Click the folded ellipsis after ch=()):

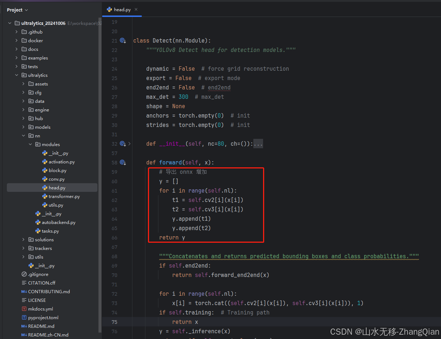(258, 144)
